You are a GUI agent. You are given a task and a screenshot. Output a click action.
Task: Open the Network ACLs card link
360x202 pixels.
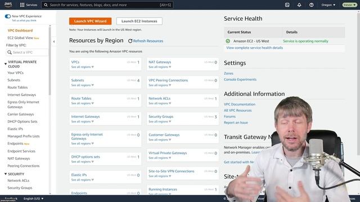coord(159,99)
